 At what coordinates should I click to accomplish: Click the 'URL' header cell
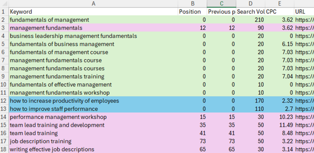tap(304, 12)
